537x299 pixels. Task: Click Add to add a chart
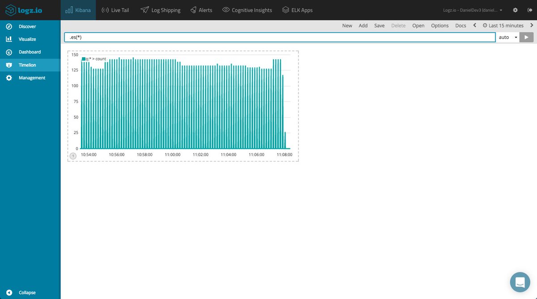pyautogui.click(x=363, y=25)
